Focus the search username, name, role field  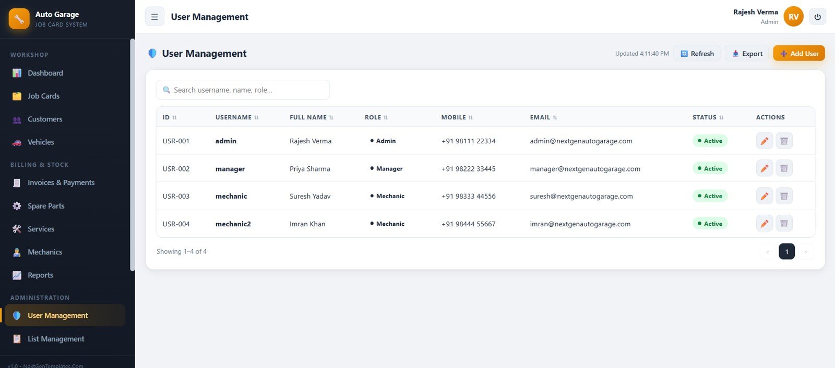(x=243, y=90)
